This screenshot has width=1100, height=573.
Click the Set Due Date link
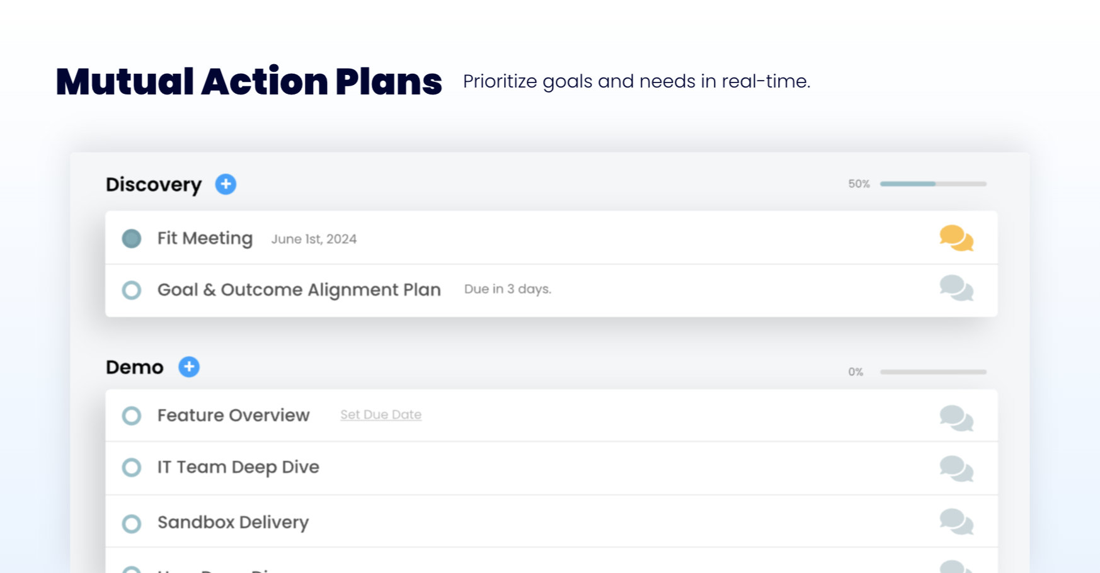[x=381, y=415]
